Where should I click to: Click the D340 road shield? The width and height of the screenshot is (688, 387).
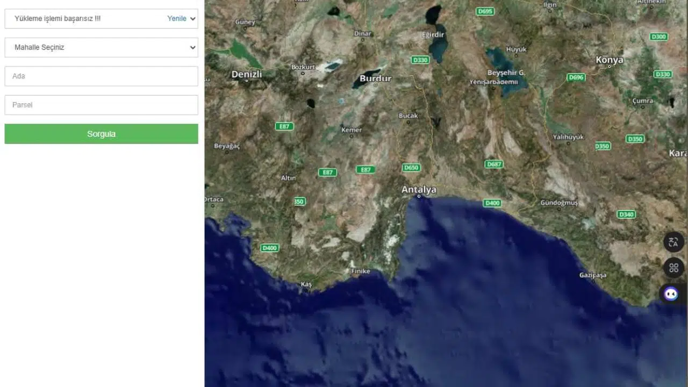(626, 214)
